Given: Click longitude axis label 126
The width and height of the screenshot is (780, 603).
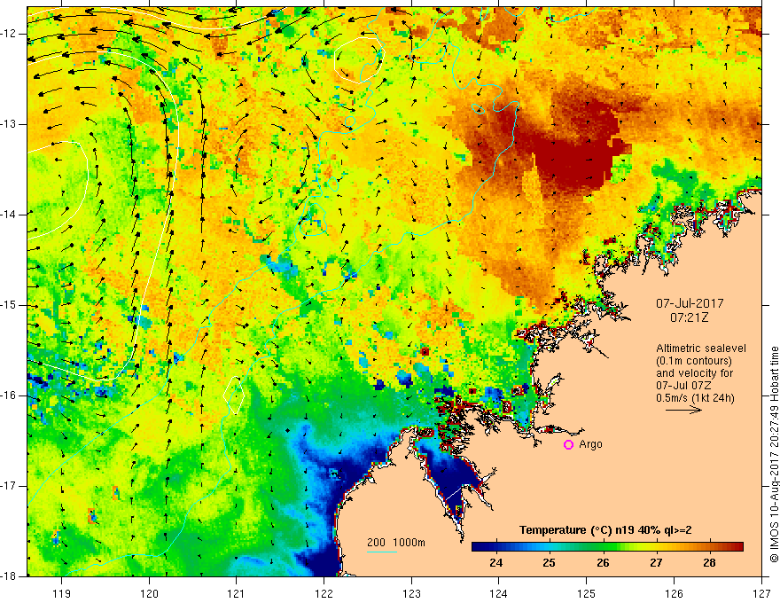Looking at the screenshot, I should pyautogui.click(x=674, y=593).
